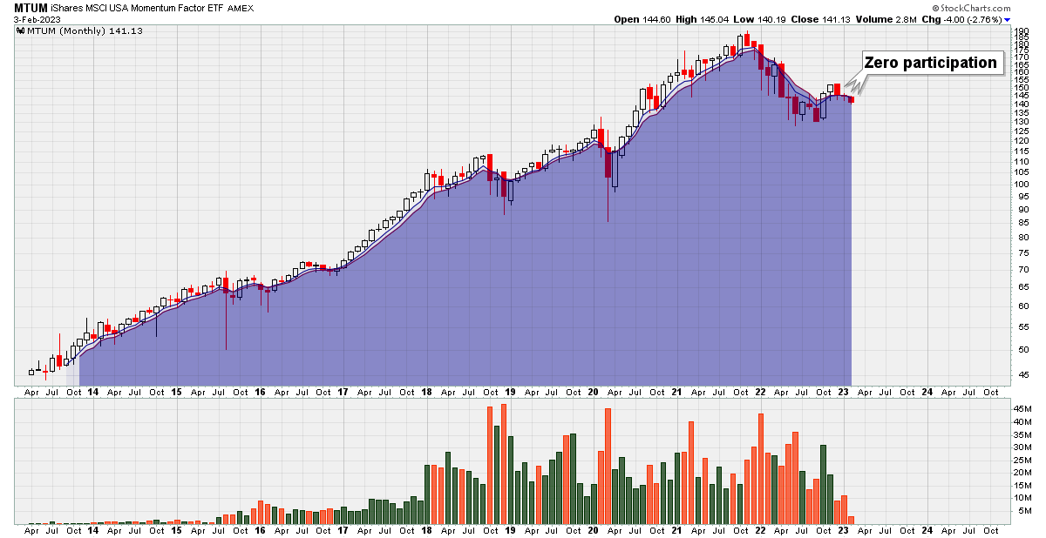Click year label 14 under the price chart
This screenshot has height=538, width=1046.
pos(93,393)
